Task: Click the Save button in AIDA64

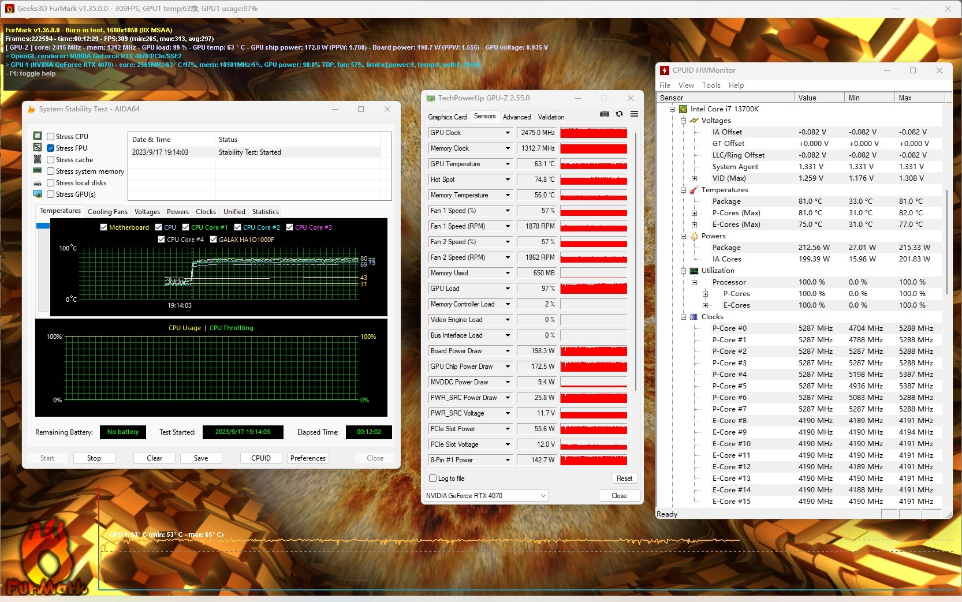Action: click(x=201, y=458)
